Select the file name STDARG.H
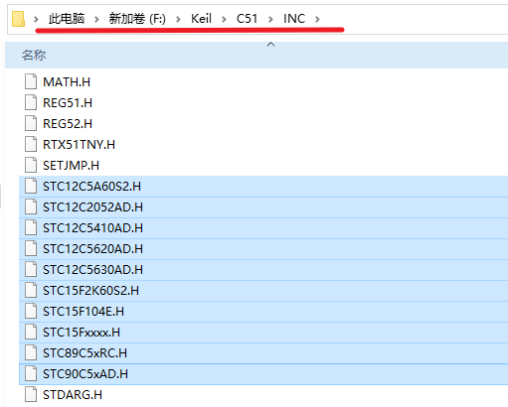 pos(73,395)
